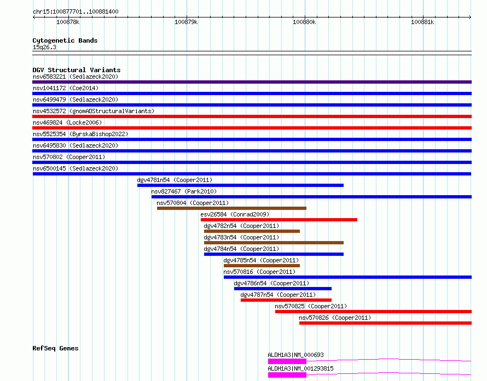487x381 pixels.
Task: Click the magenta exon of ALDH1A3|NM_000693
Action: (287, 361)
